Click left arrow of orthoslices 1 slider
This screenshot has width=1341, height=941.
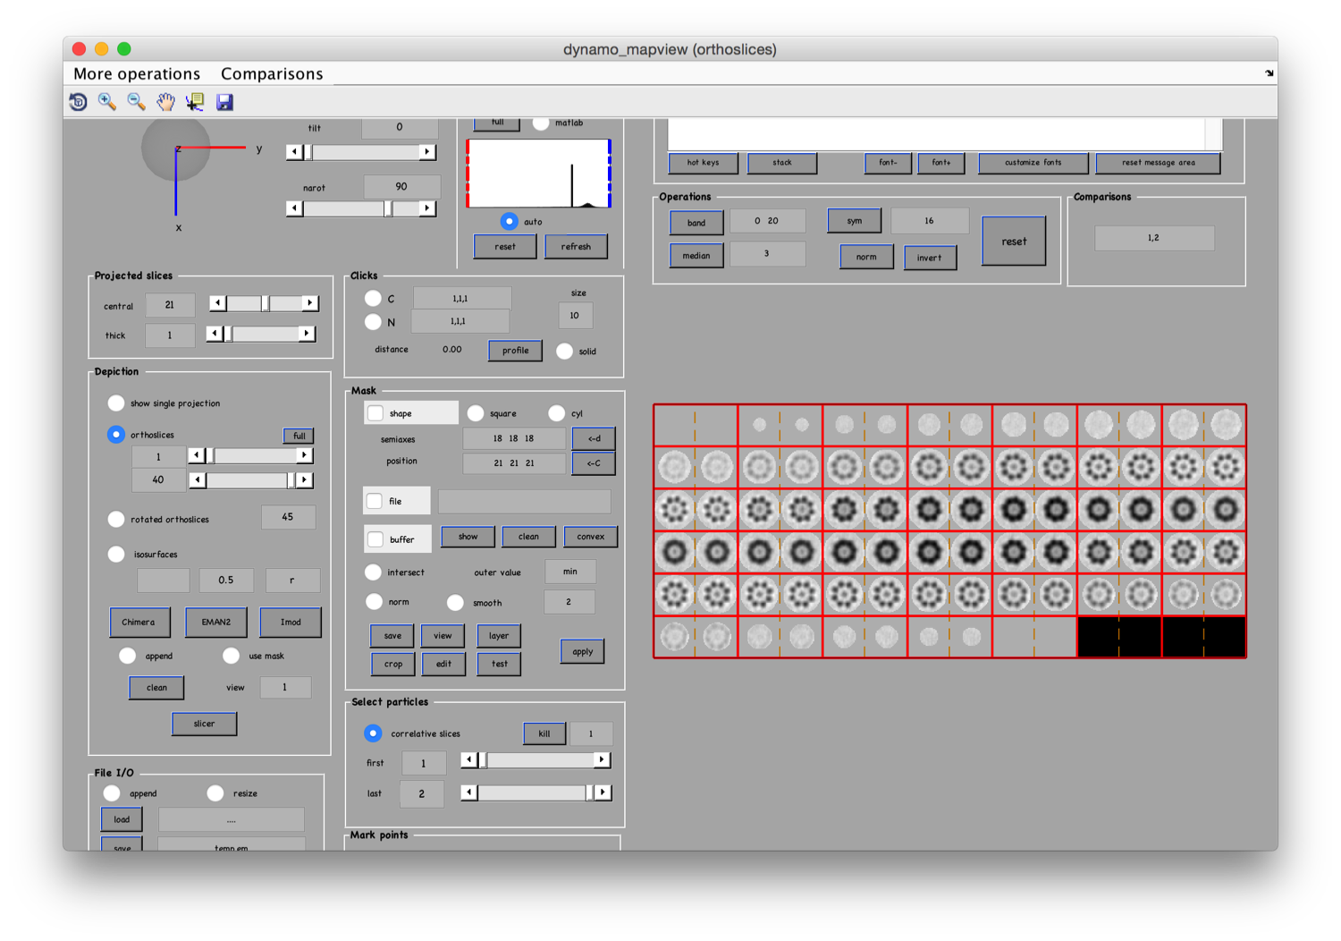197,455
